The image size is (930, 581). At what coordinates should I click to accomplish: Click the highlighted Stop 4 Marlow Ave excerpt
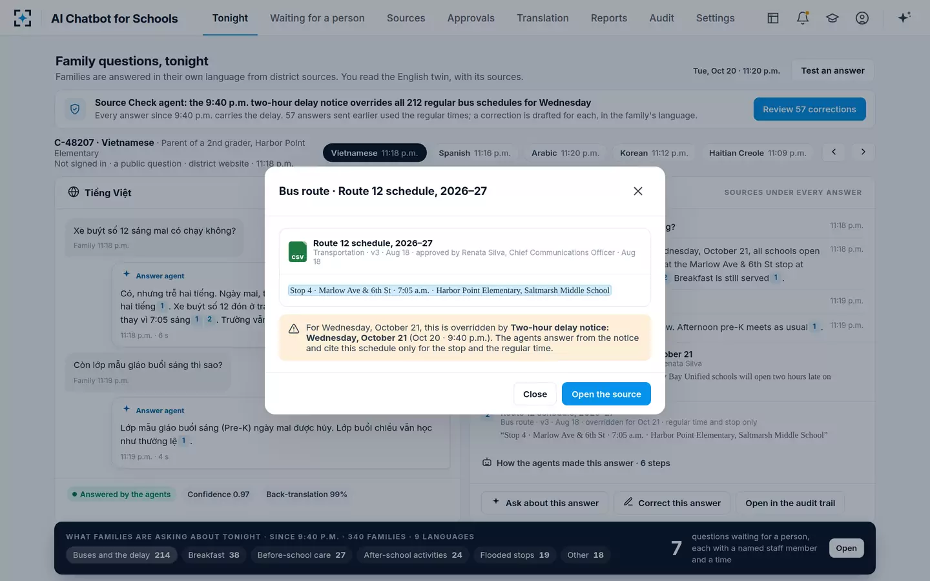pos(449,290)
